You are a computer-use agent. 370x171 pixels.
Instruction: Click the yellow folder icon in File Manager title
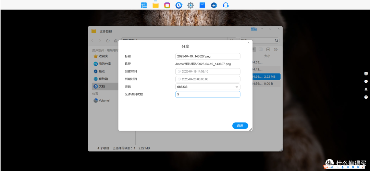coord(94,31)
